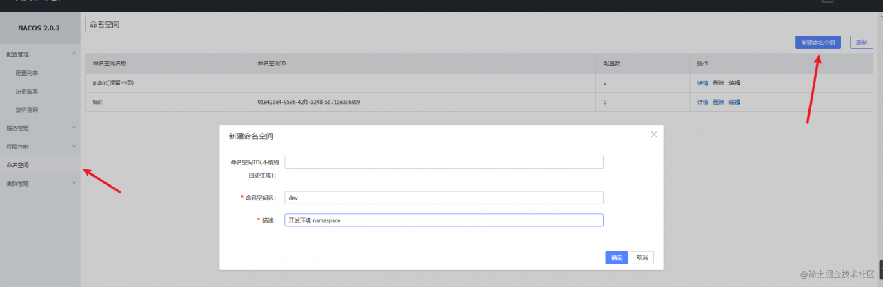Viewport: 883px width, 287px height.
Task: Cancel the dialog with 取消
Action: click(642, 257)
